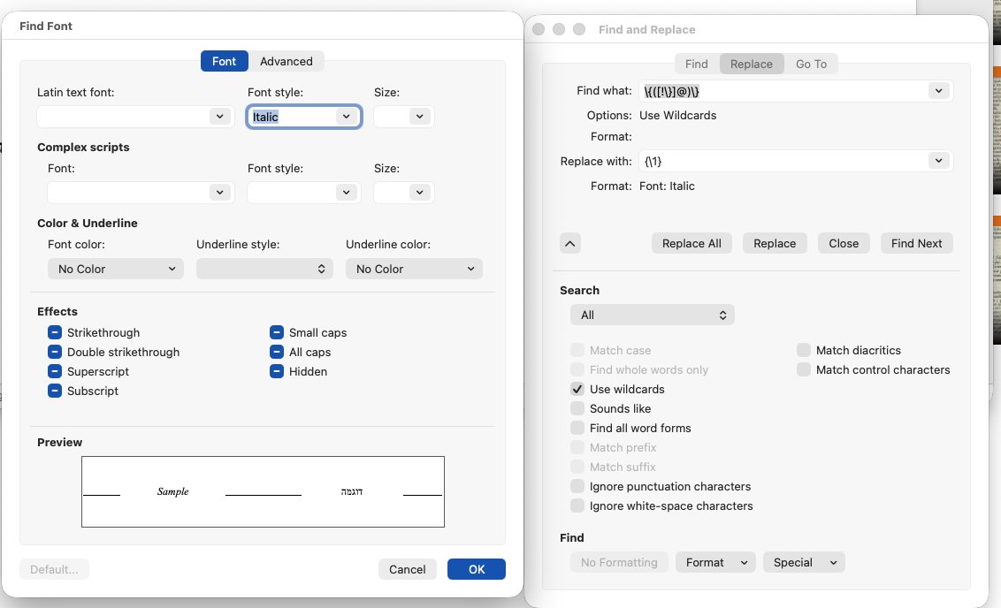Toggle the Superscript checkbox
The image size is (1001, 608).
tap(55, 371)
